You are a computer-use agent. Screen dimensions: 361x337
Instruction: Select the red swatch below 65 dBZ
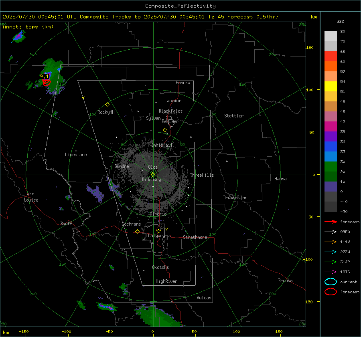pos(331,57)
